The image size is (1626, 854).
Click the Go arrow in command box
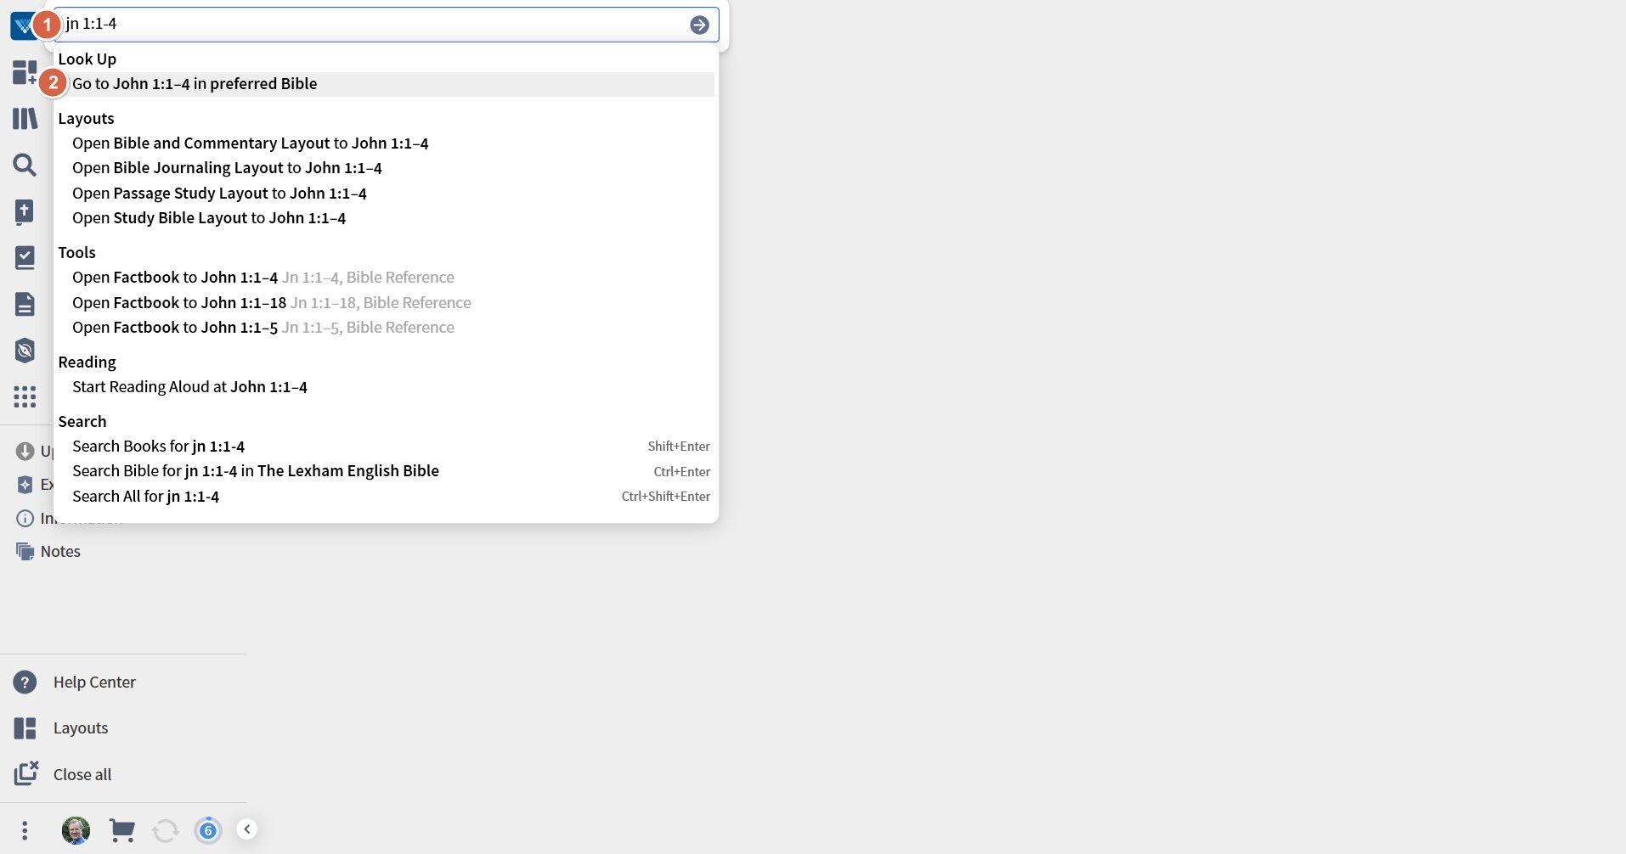(699, 25)
